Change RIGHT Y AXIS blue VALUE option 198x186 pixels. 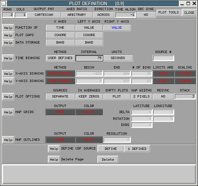117,28
